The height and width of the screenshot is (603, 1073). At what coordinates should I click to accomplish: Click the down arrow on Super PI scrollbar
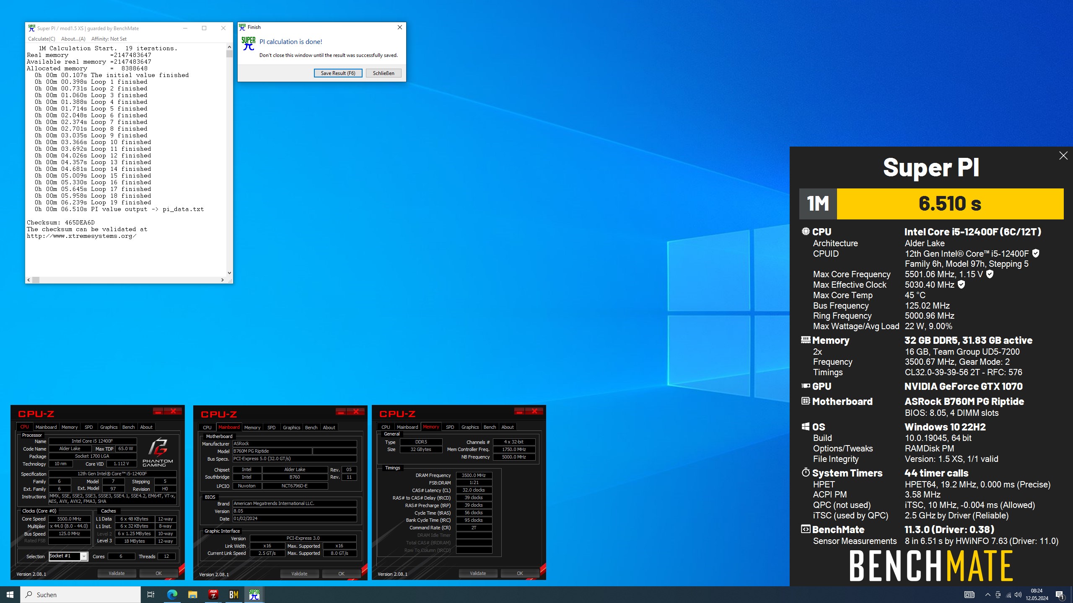click(229, 273)
